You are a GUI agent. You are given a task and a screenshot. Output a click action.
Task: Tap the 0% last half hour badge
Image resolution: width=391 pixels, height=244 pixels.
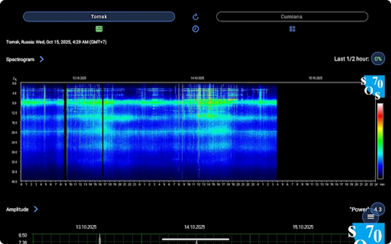click(x=378, y=59)
